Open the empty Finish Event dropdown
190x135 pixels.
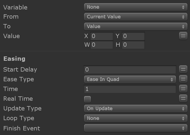[x=135, y=128]
